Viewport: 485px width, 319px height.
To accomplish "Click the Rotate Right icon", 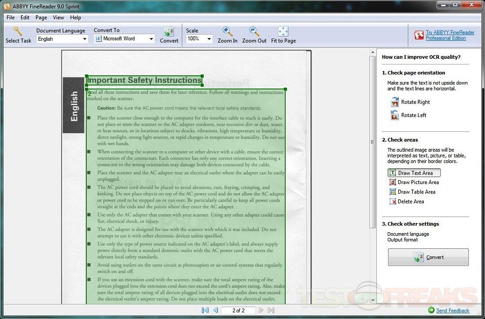I will coord(395,102).
